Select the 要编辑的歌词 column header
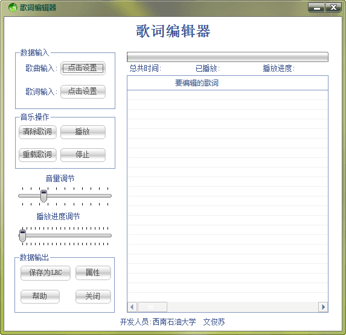Screen dimensions: 346x335 [x=228, y=83]
